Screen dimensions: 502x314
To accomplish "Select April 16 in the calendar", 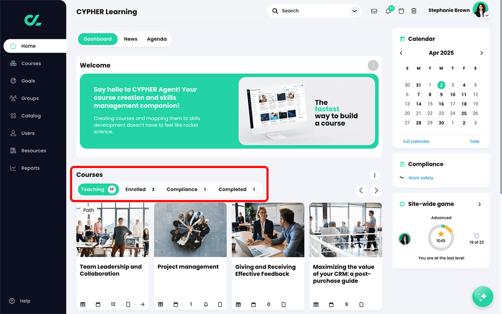I will 441,104.
